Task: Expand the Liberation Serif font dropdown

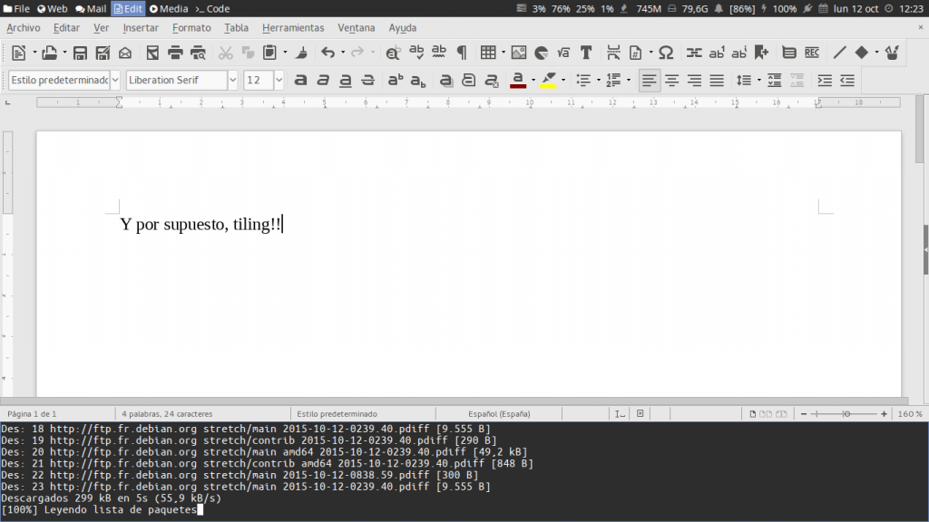Action: (233, 81)
